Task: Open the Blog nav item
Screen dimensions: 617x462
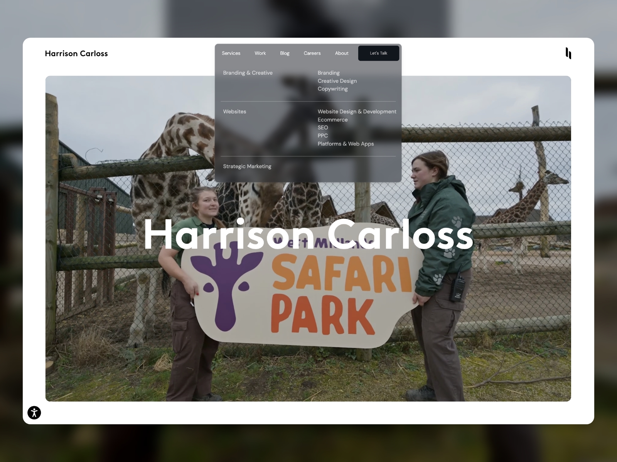Action: (x=285, y=53)
